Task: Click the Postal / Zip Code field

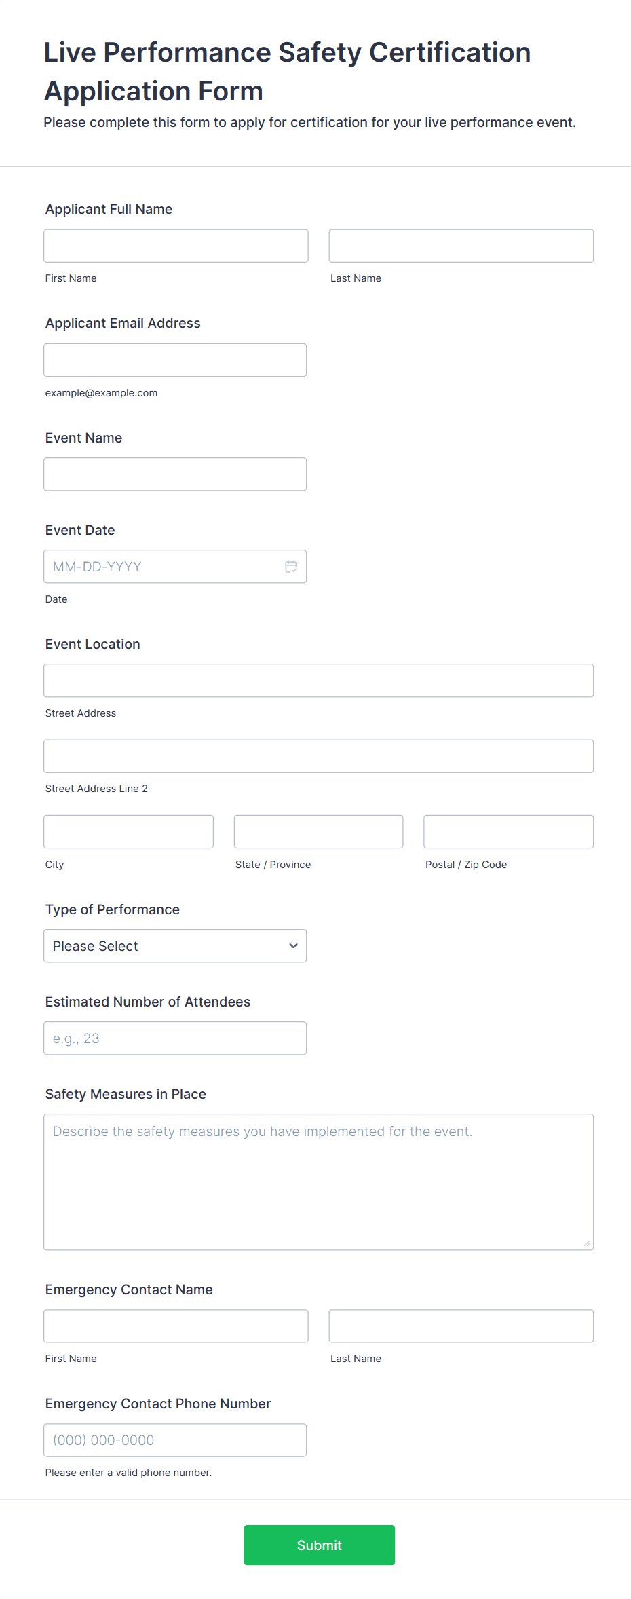Action: 508,831
